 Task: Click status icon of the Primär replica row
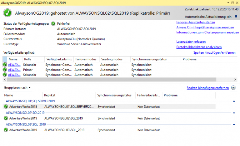[5, 70]
